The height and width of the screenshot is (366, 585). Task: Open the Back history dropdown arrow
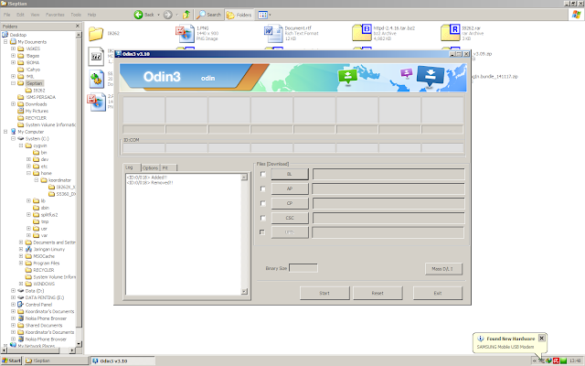tap(158, 15)
